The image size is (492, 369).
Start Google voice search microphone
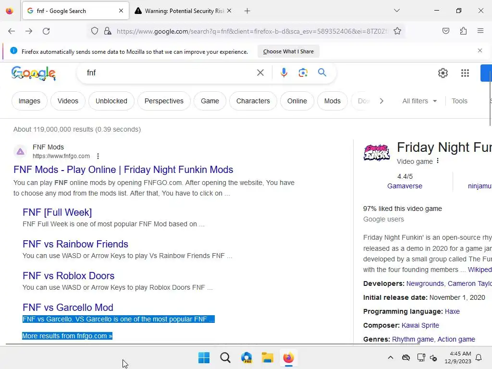click(283, 73)
